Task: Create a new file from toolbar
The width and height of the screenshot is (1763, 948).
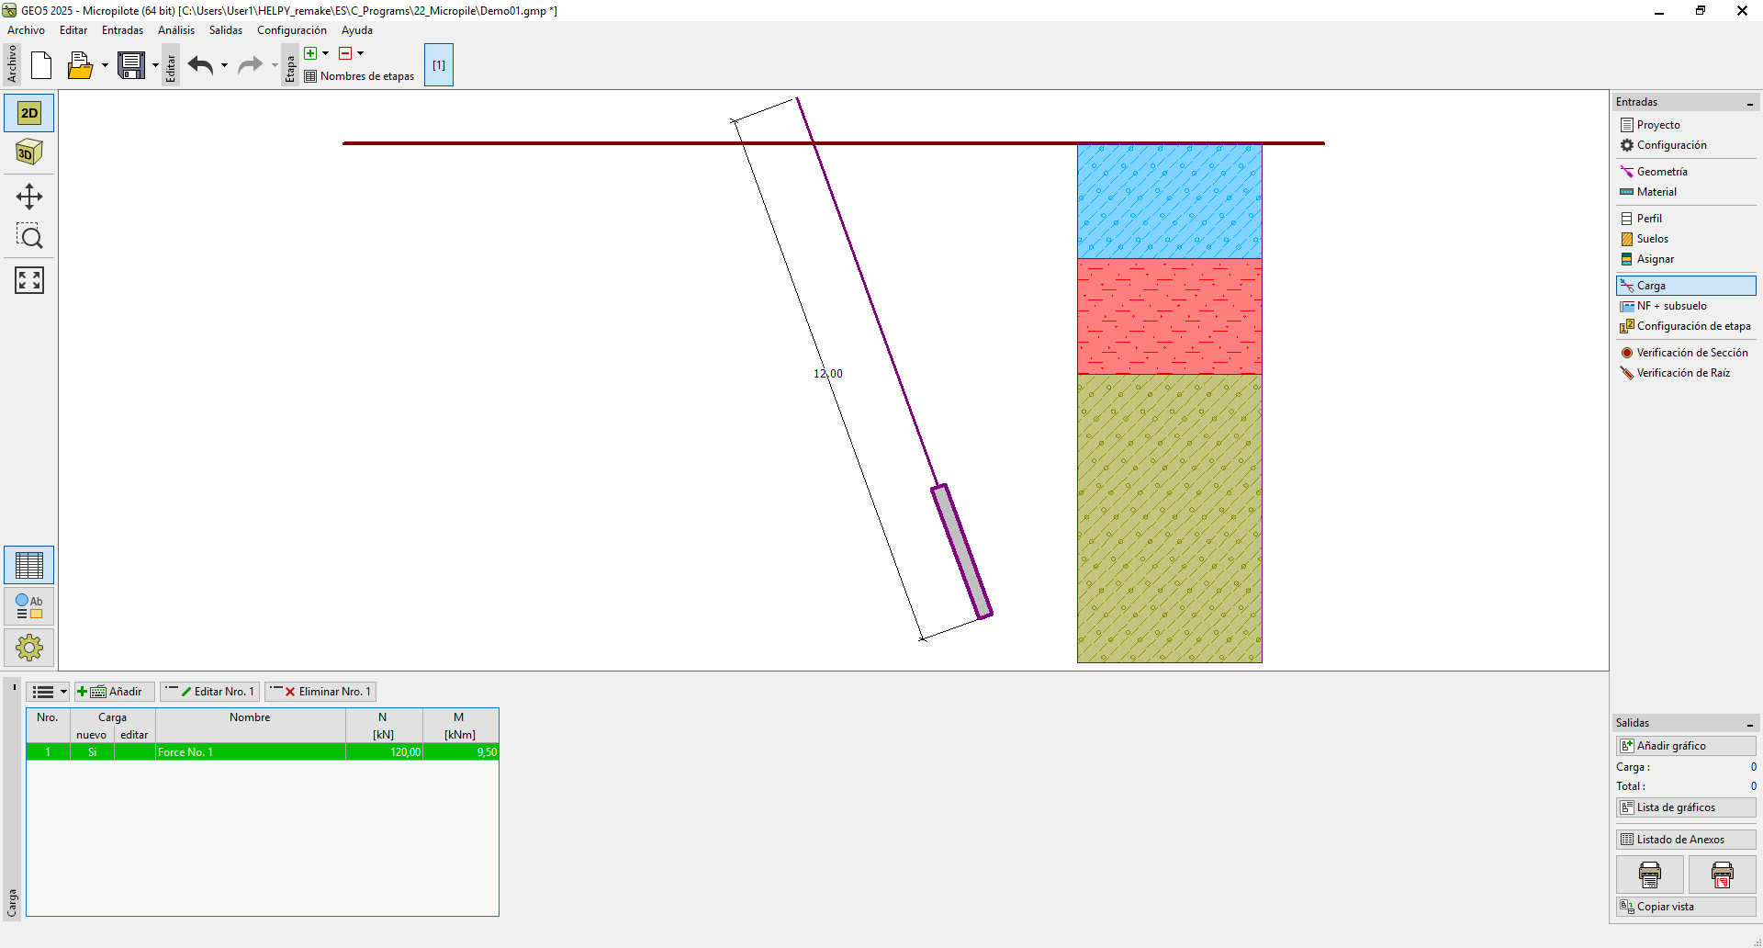Action: click(x=41, y=65)
